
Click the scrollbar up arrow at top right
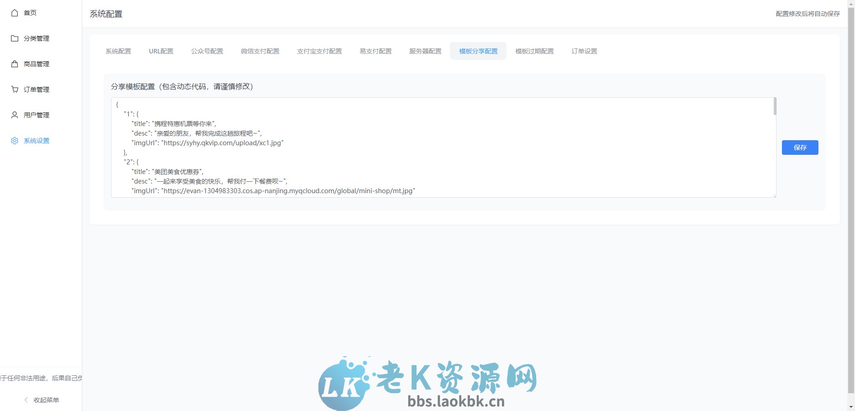pos(850,4)
